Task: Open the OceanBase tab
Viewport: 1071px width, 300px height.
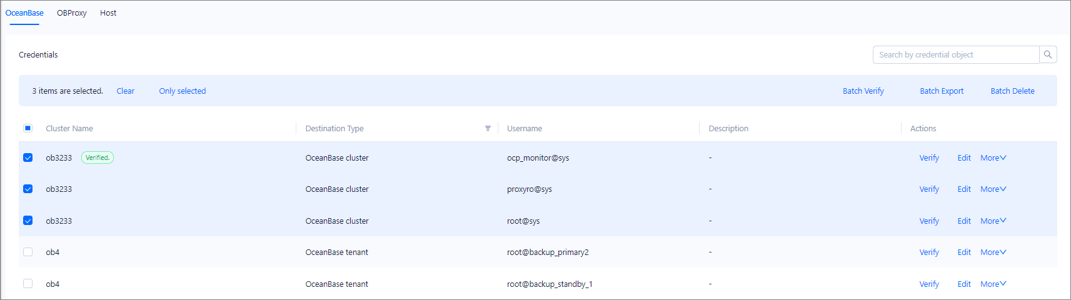Action: coord(24,13)
